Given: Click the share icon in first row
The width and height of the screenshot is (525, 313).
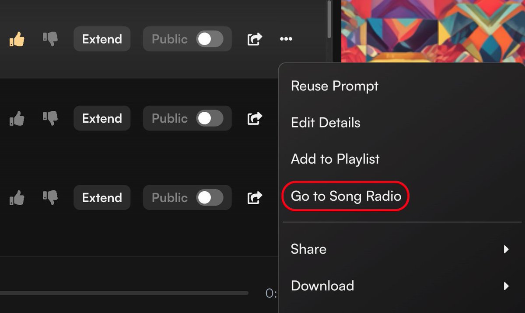Looking at the screenshot, I should [x=255, y=39].
